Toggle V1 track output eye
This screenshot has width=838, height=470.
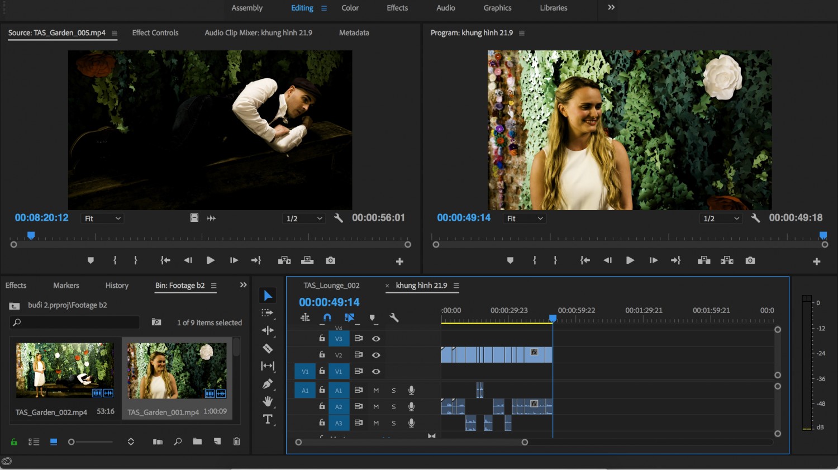tap(376, 371)
